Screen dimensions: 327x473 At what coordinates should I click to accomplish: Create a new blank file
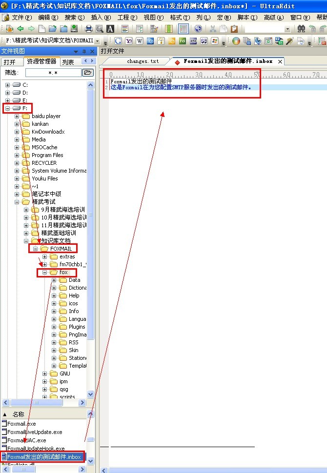pyautogui.click(x=42, y=29)
